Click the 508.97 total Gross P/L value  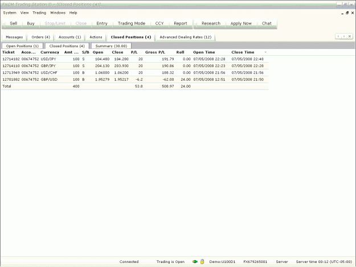[x=168, y=86]
